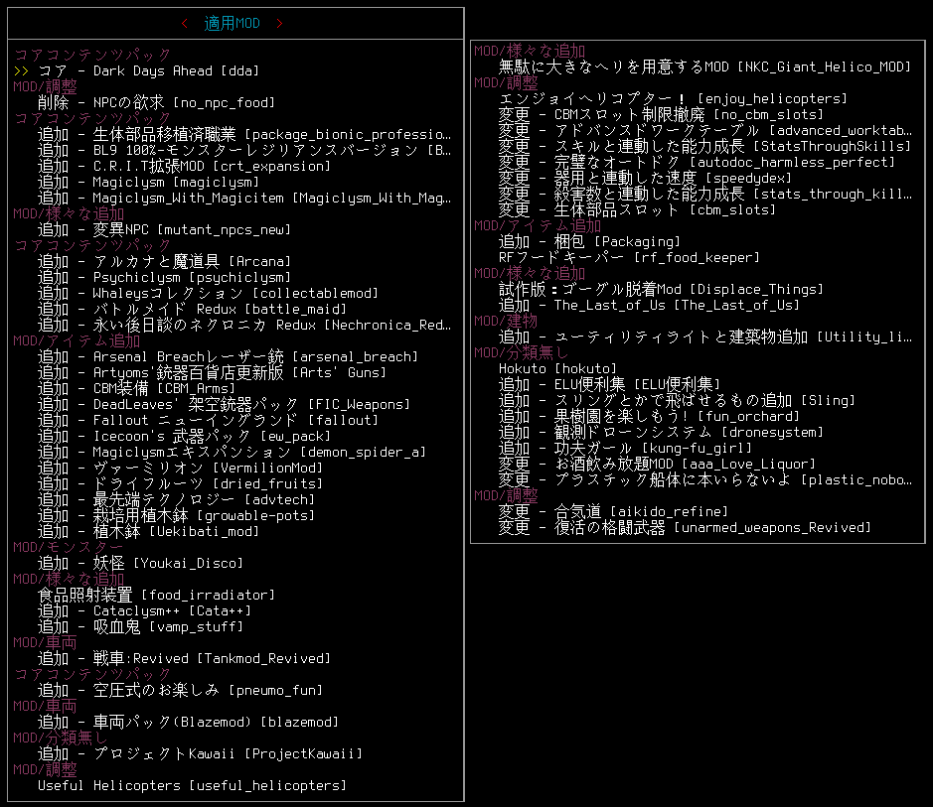Select Cataclysm++ [Cata++] entry
The height and width of the screenshot is (807, 933).
(x=144, y=610)
